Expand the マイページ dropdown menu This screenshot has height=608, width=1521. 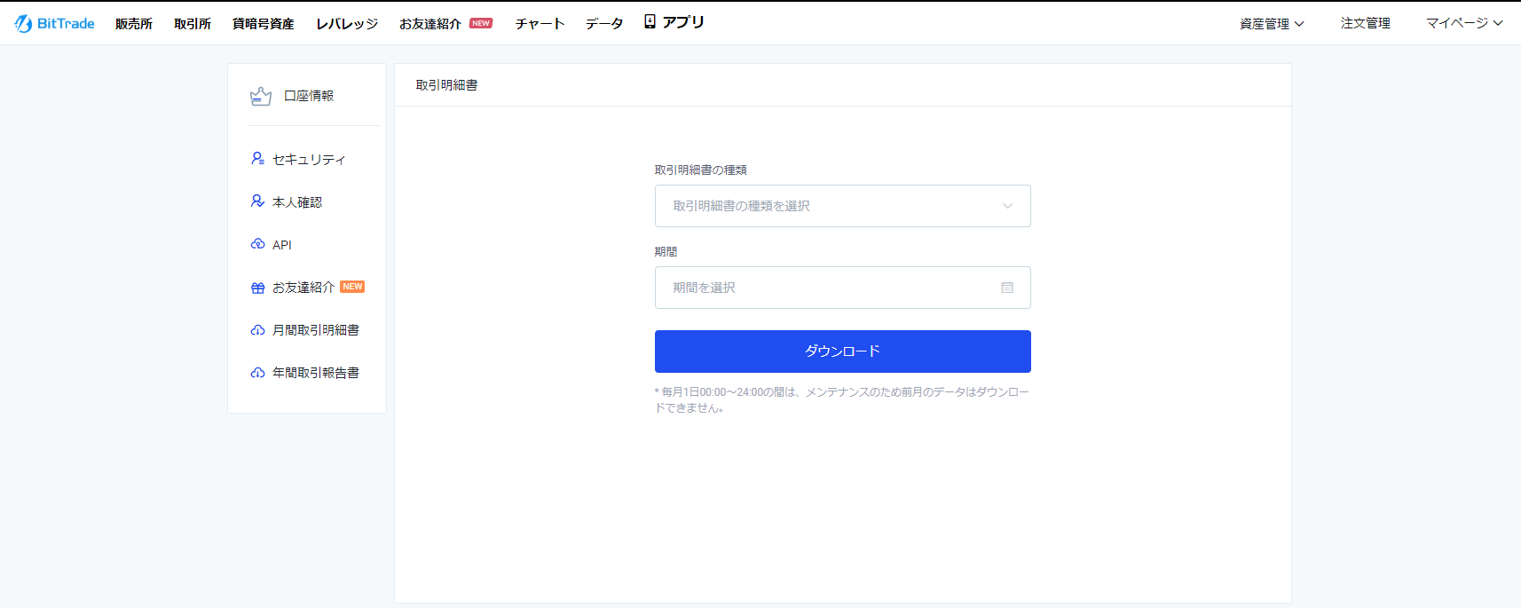point(1463,23)
